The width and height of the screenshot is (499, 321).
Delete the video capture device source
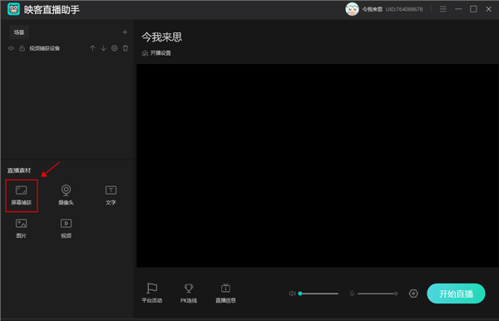[126, 48]
